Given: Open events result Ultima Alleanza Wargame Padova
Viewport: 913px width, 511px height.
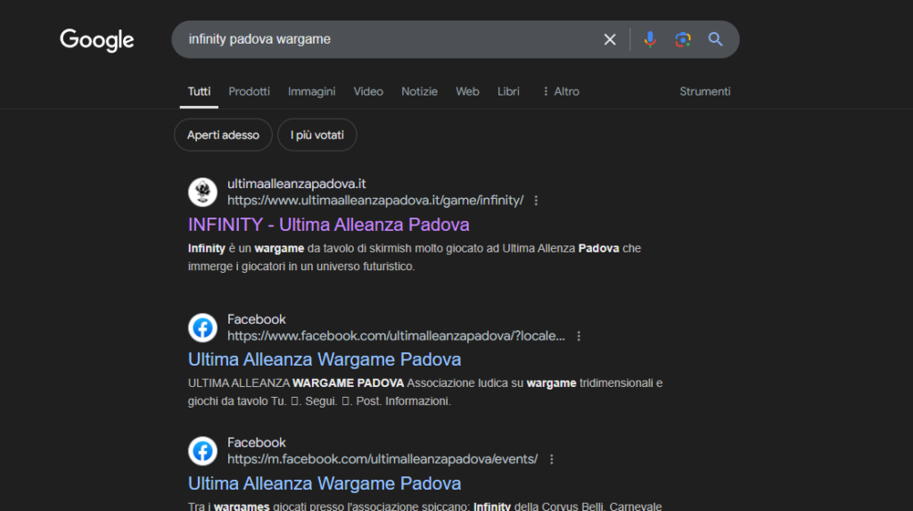Looking at the screenshot, I should click(325, 483).
